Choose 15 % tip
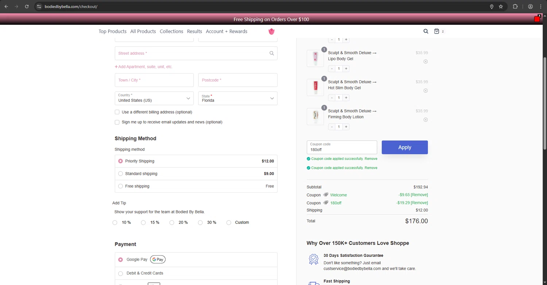This screenshot has height=285, width=547. pos(143,223)
